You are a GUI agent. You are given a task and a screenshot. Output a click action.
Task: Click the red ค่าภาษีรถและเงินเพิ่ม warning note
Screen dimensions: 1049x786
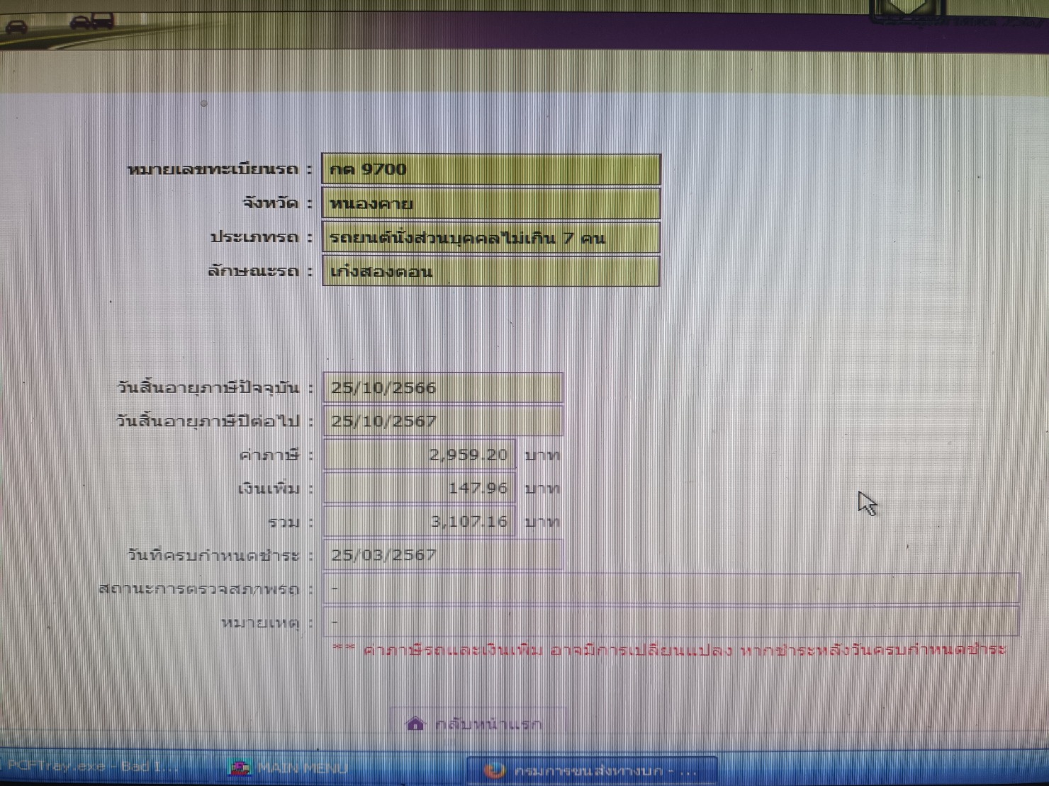coord(669,650)
